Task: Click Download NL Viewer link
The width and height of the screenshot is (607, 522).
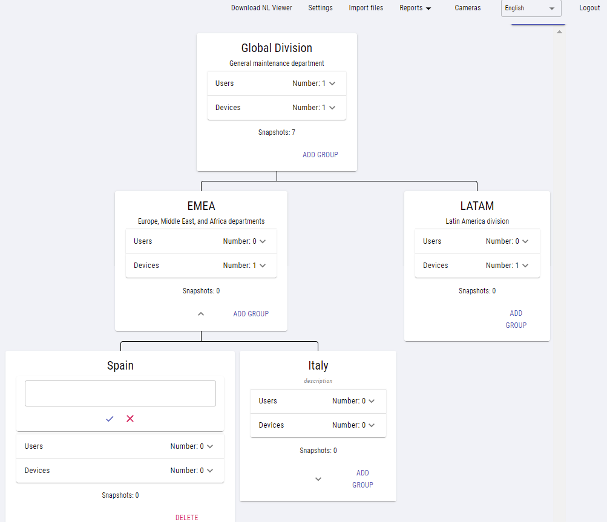Action: click(261, 8)
